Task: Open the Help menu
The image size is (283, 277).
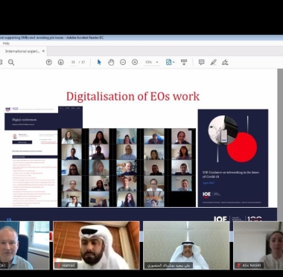Action: click(6, 43)
